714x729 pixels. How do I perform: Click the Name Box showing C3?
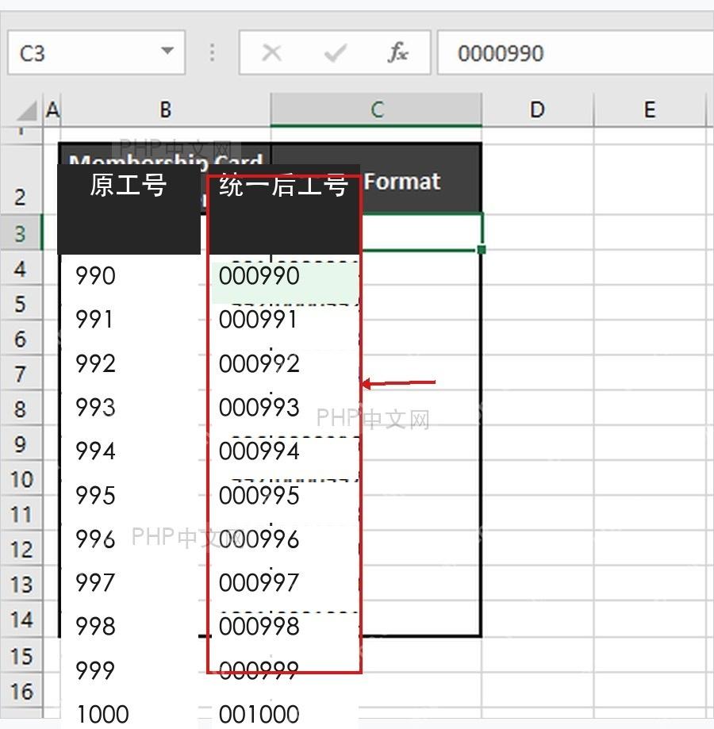96,52
